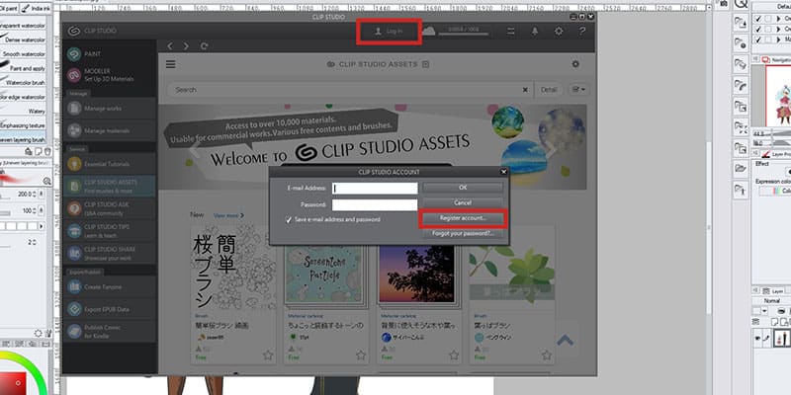Select the Dense watercolor brush

click(23, 39)
